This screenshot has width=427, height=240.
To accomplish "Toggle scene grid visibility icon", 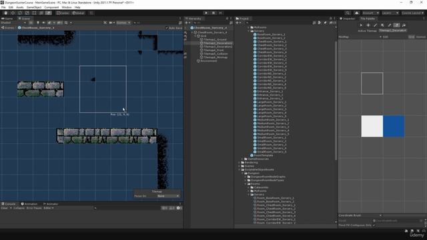I will pos(66,23).
